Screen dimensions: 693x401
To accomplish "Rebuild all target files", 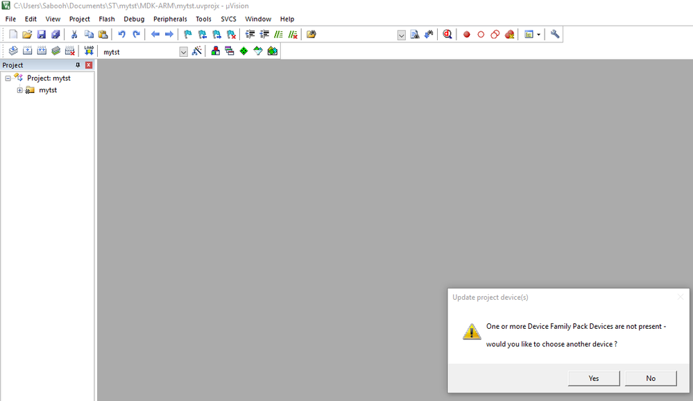I will [42, 51].
